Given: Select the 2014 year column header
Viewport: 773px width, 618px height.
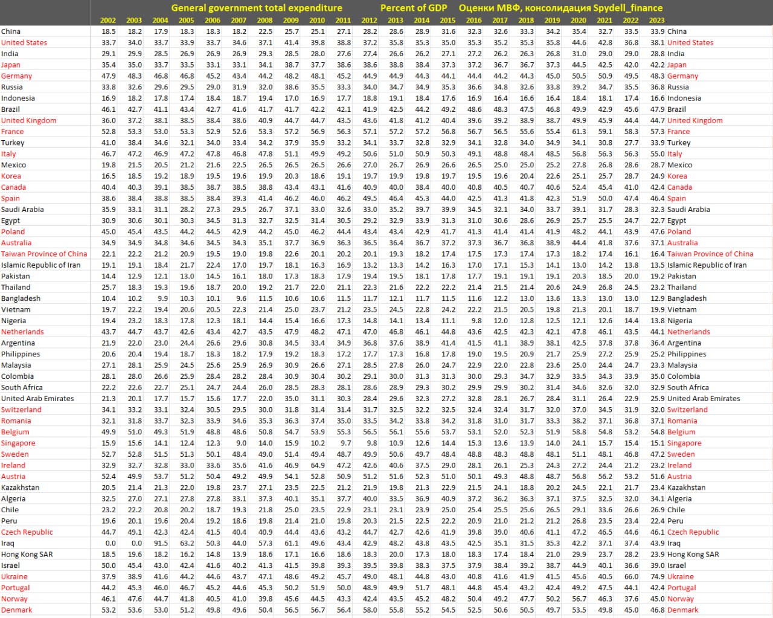Looking at the screenshot, I should pyautogui.click(x=422, y=21).
